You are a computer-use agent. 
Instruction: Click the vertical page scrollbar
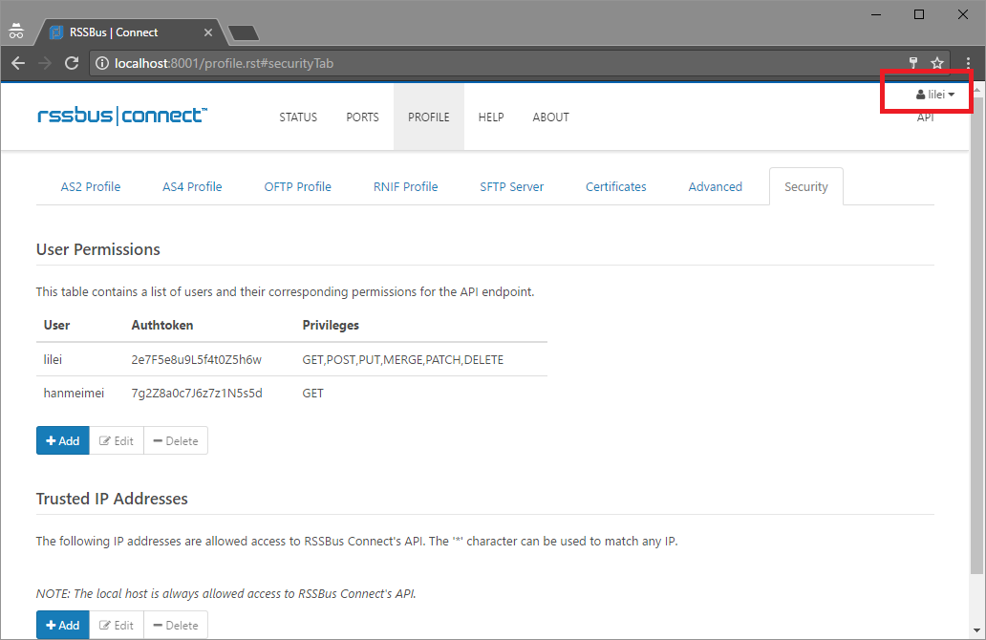pyautogui.click(x=977, y=334)
